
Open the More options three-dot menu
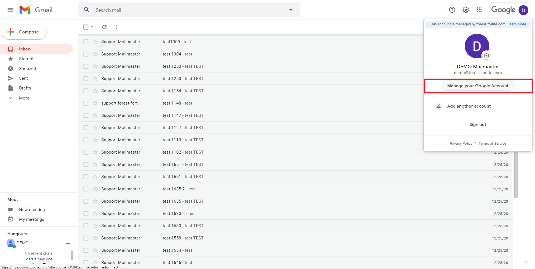[117, 27]
